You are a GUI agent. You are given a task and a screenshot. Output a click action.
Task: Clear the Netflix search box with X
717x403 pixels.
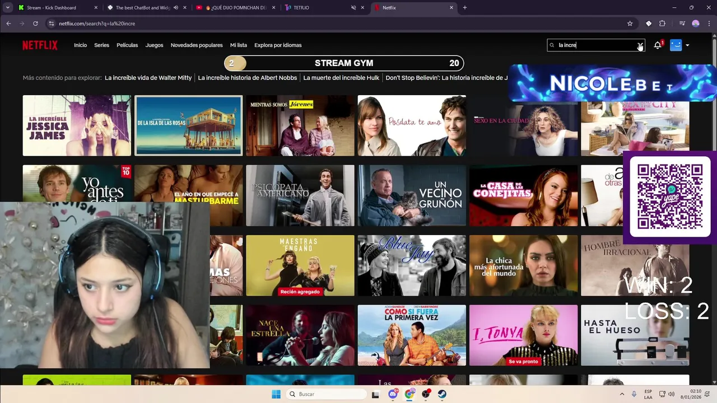coord(639,45)
